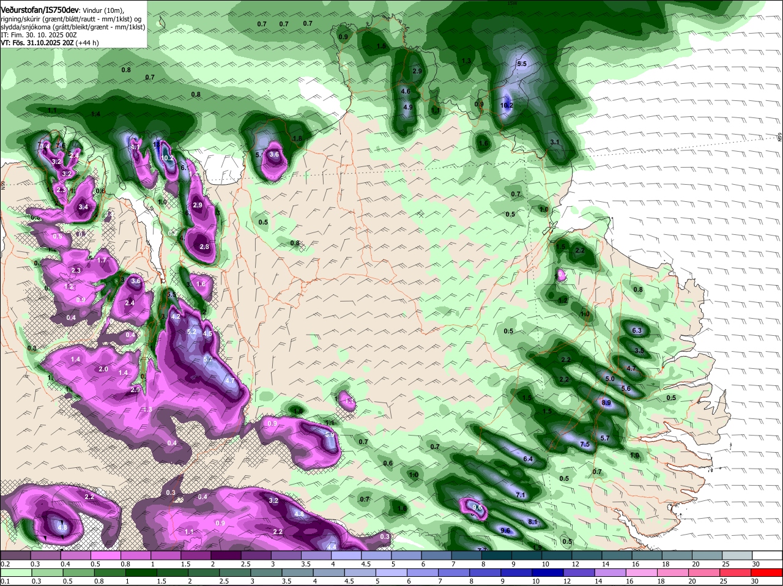Screen dimensions: 783x586
Task: Click the '3.4' precipitation value on map
Action: tap(84, 207)
